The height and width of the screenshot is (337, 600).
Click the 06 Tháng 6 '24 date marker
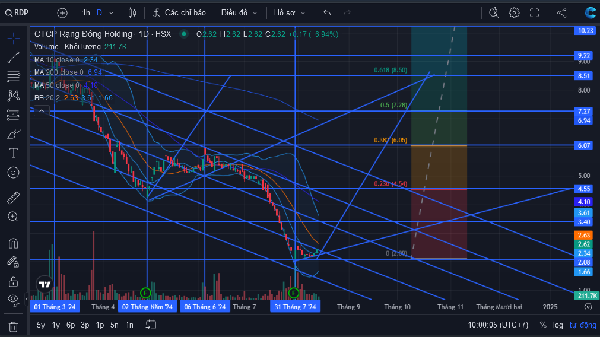tap(205, 307)
